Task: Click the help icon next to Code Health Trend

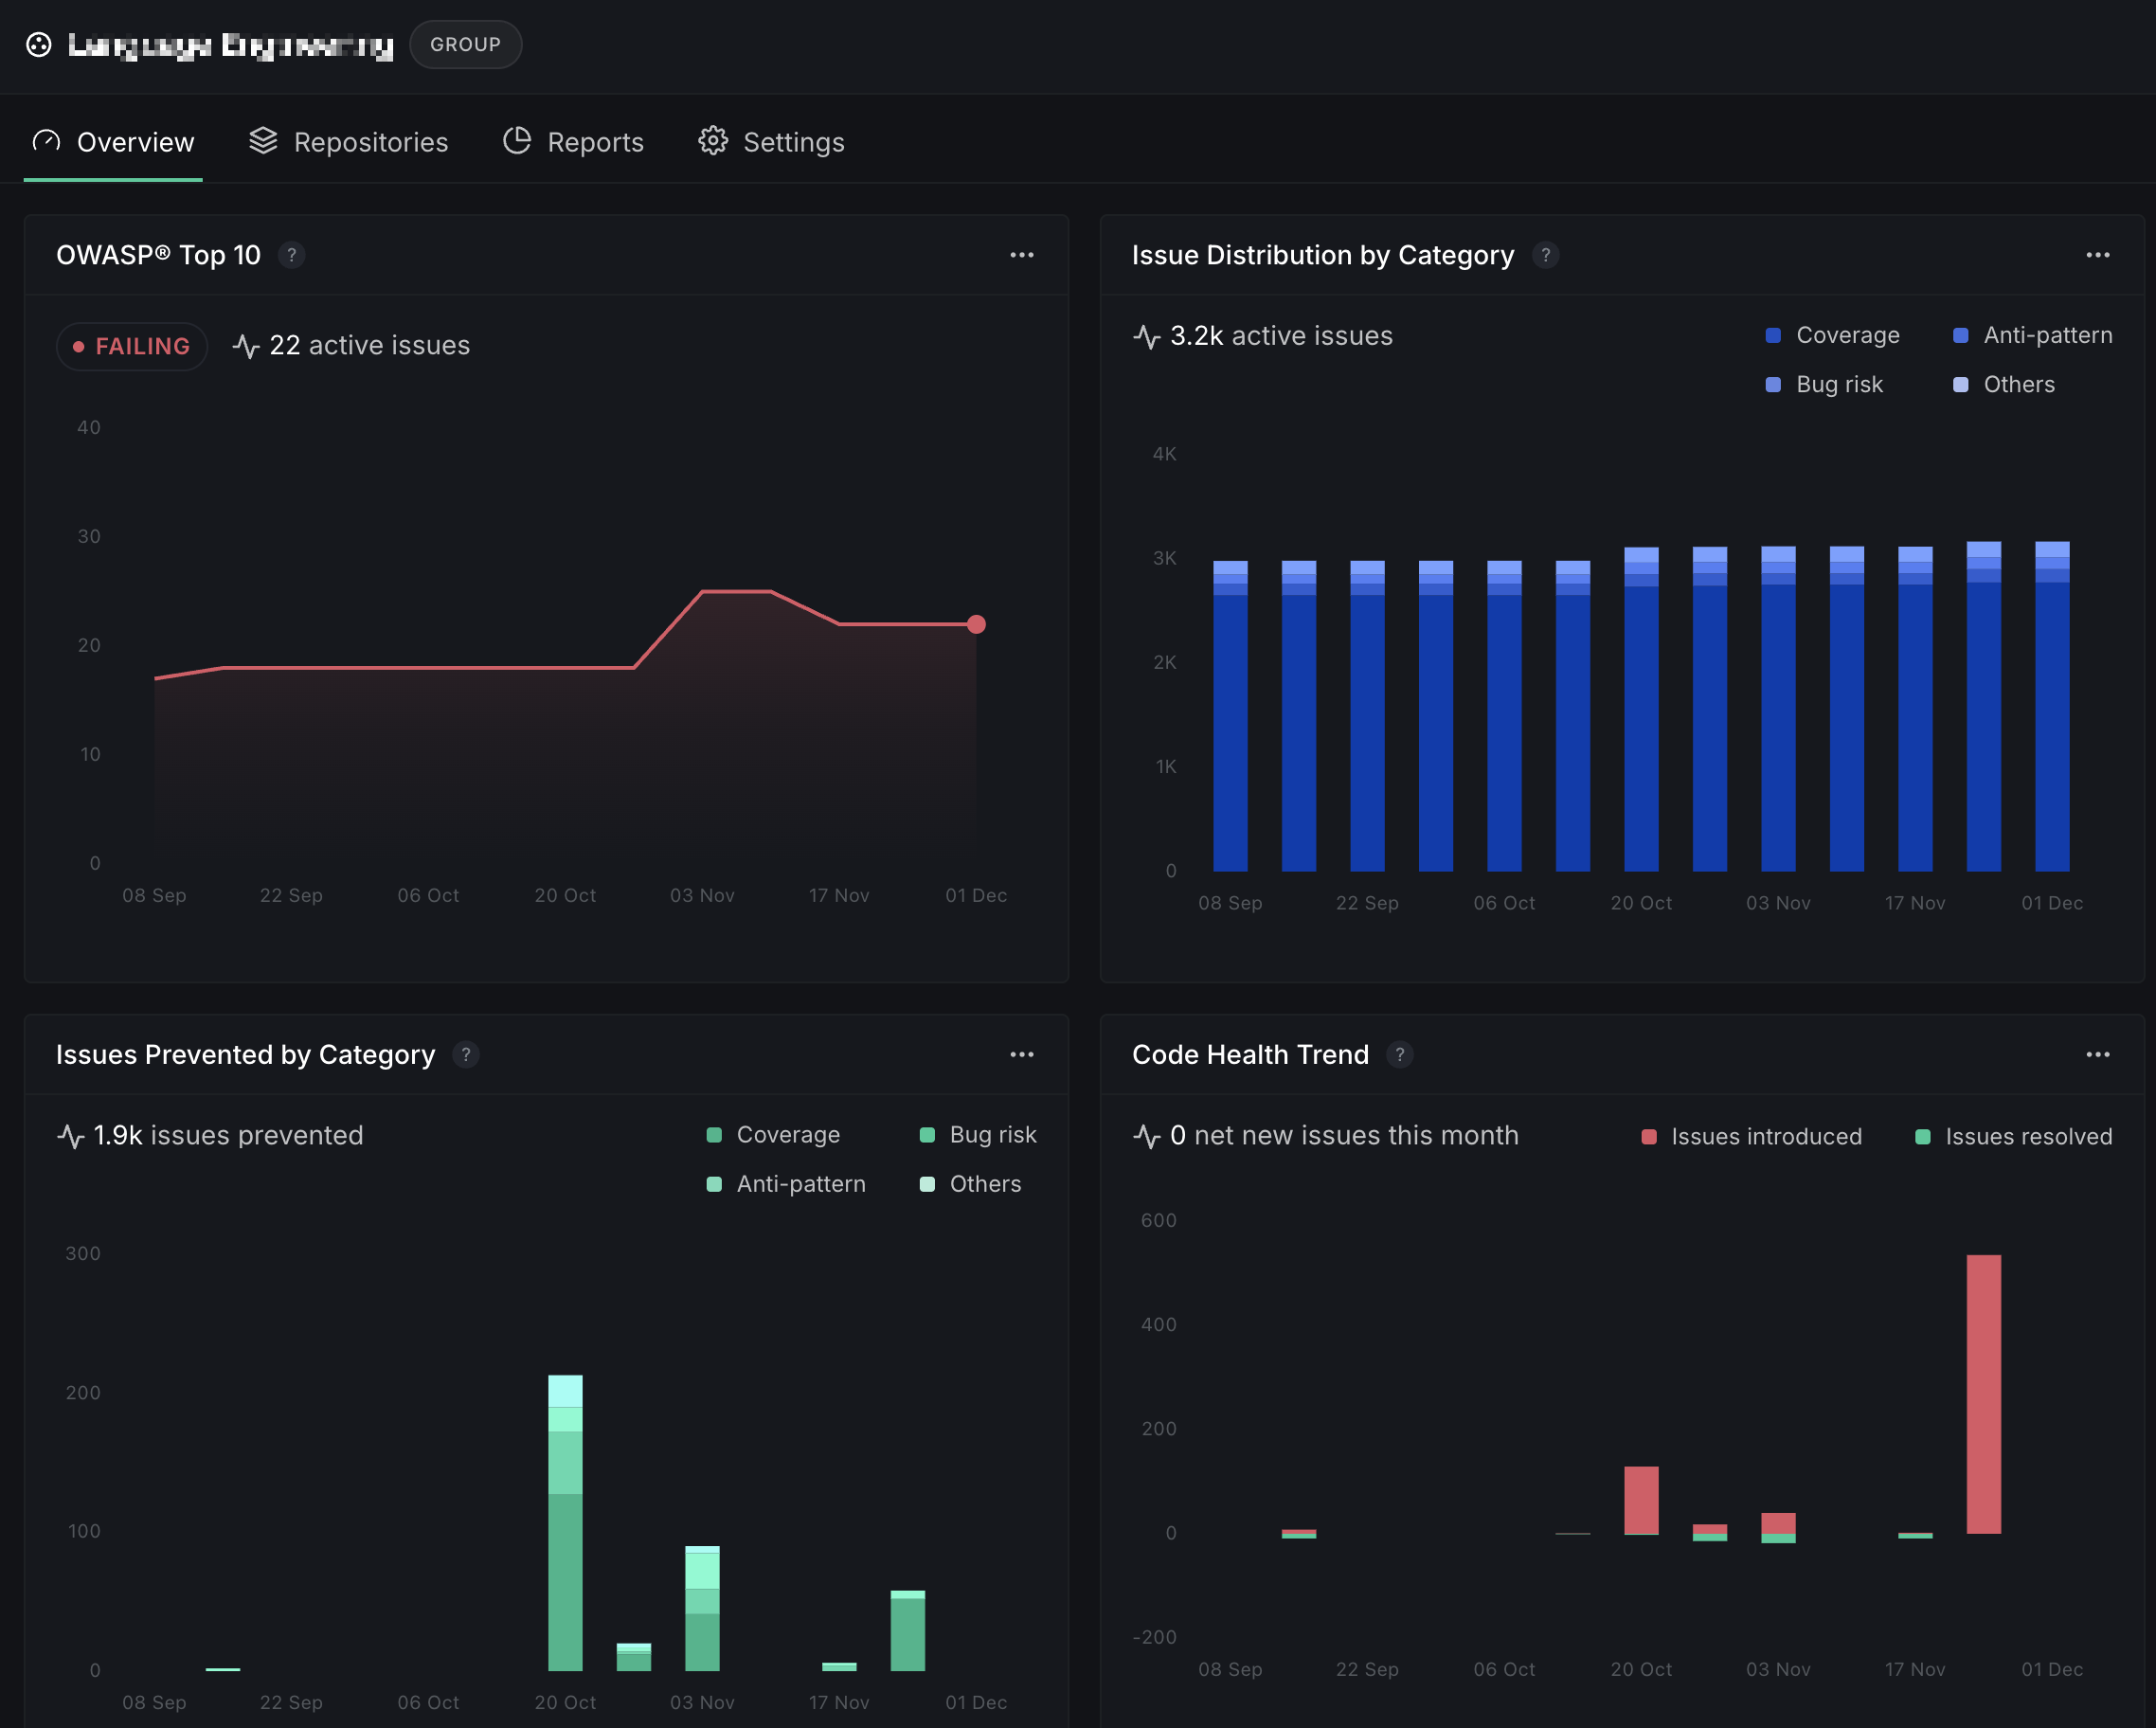Action: pyautogui.click(x=1399, y=1054)
